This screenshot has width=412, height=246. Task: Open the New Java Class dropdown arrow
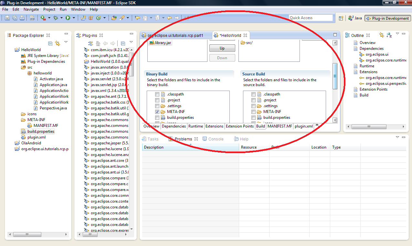(x=104, y=18)
